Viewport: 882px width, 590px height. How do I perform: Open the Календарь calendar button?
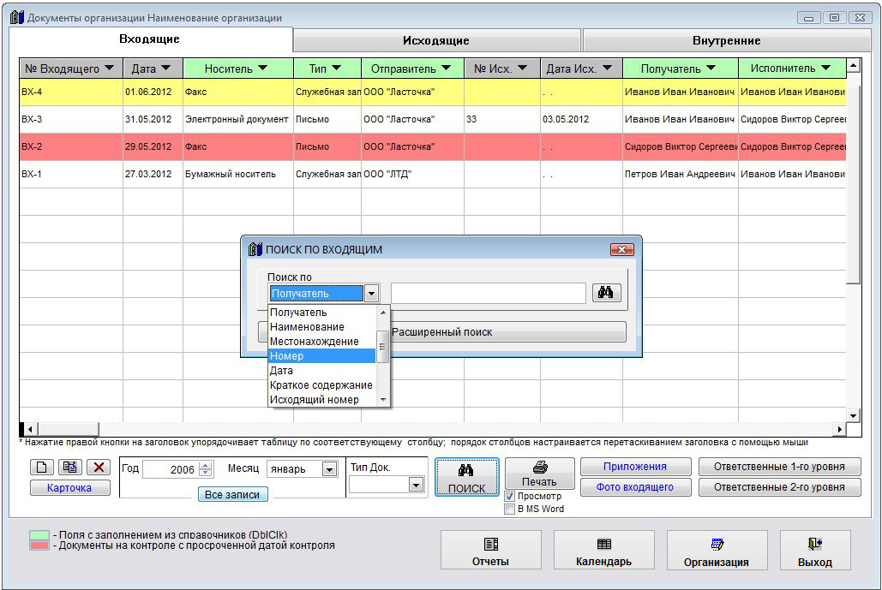click(x=603, y=551)
